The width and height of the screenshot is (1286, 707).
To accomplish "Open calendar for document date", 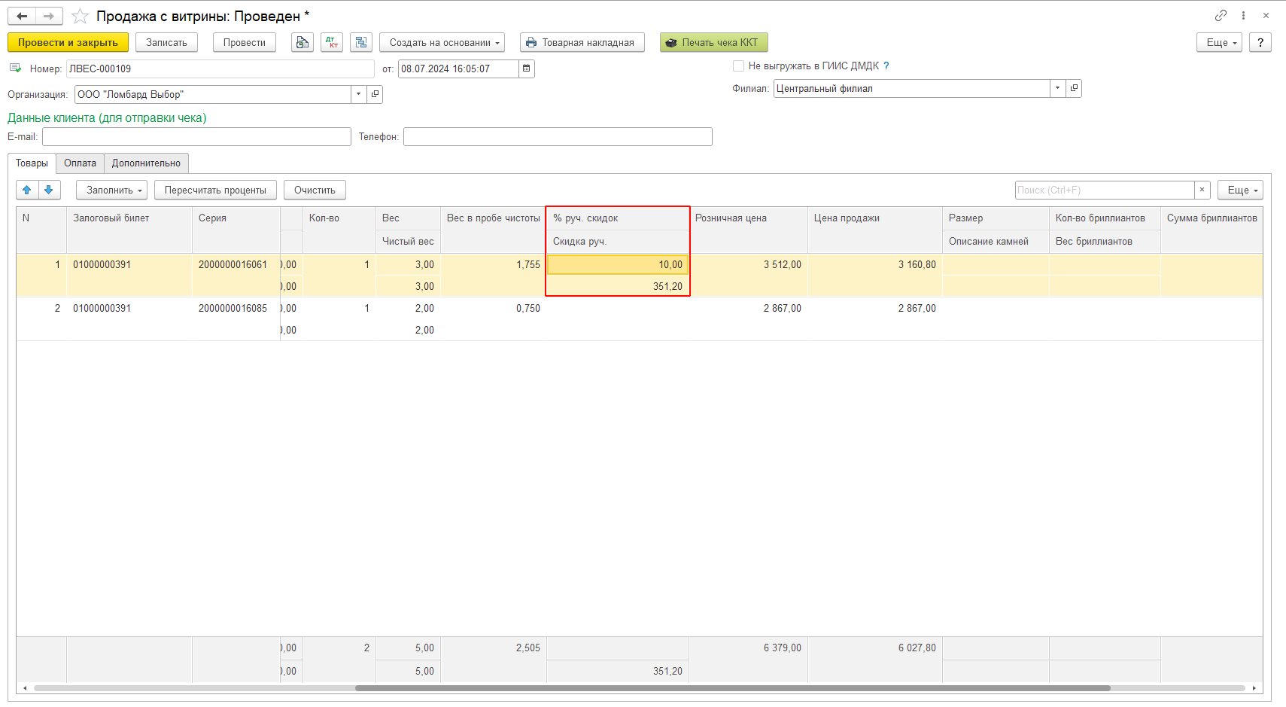I will click(x=527, y=69).
